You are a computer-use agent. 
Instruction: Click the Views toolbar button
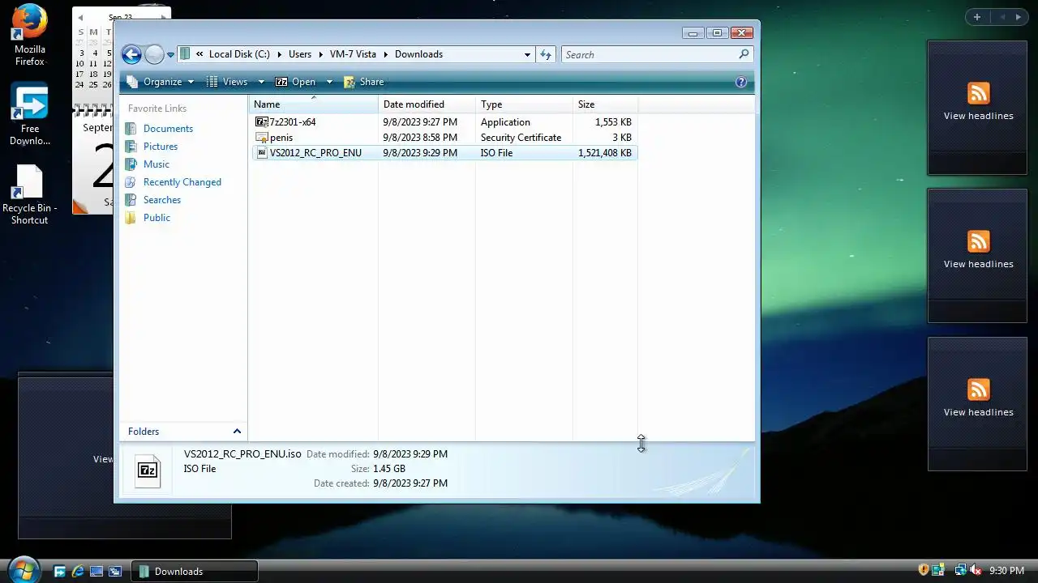click(227, 82)
